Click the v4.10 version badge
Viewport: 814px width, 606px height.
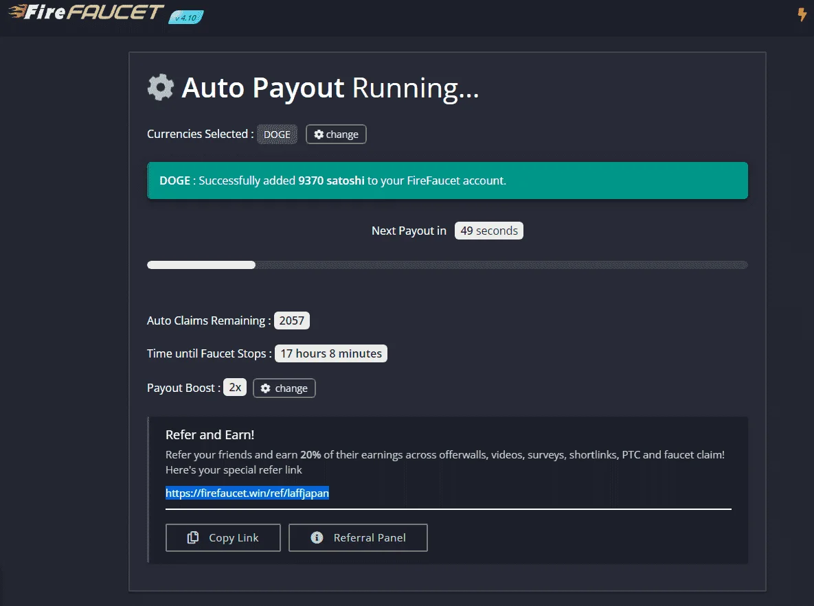pyautogui.click(x=186, y=17)
